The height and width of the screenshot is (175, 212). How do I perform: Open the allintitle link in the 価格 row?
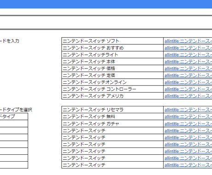coord(188,69)
